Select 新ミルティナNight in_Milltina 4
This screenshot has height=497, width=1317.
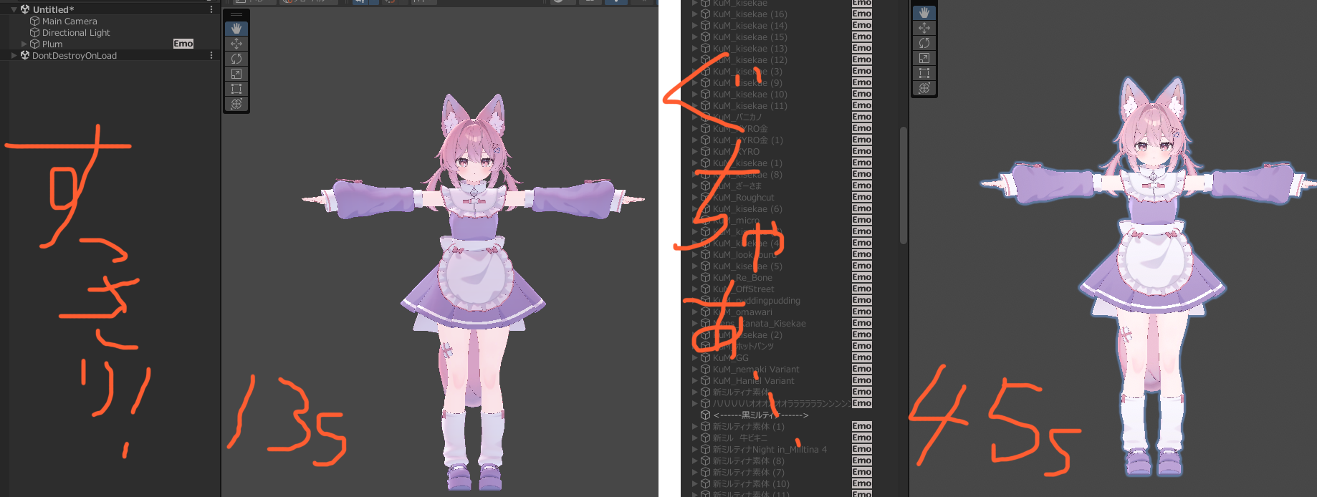click(x=770, y=450)
